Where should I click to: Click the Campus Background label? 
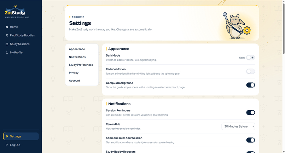(x=120, y=83)
